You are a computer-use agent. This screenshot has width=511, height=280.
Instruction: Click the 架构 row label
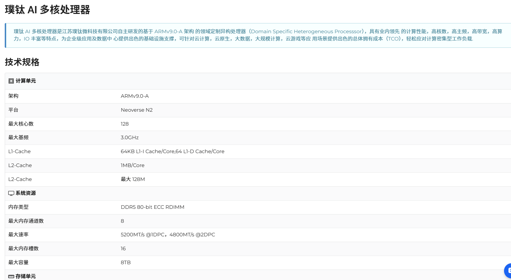pos(13,96)
